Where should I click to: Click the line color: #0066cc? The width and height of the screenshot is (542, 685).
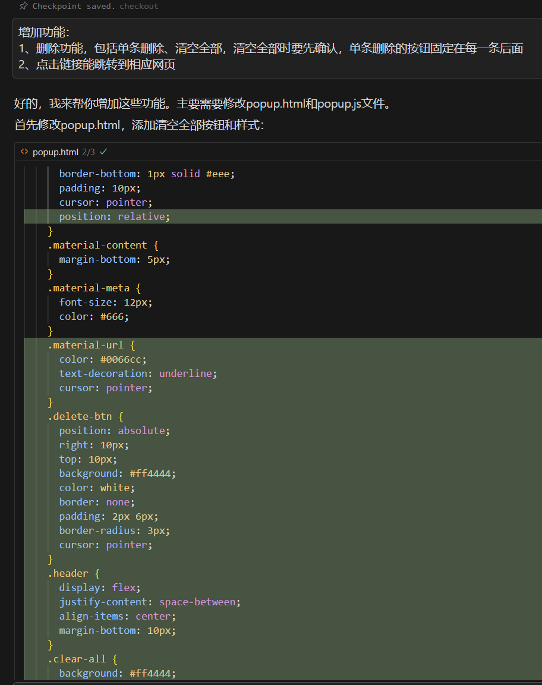tap(103, 359)
